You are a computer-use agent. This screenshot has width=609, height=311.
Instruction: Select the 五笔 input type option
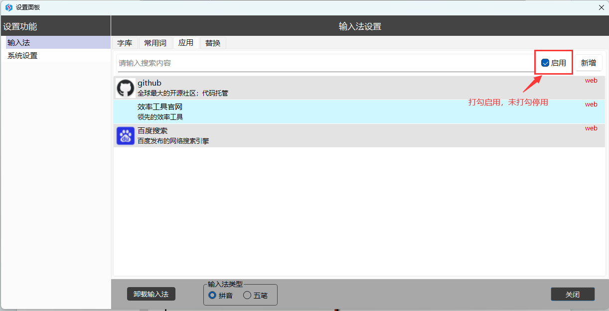pos(247,295)
